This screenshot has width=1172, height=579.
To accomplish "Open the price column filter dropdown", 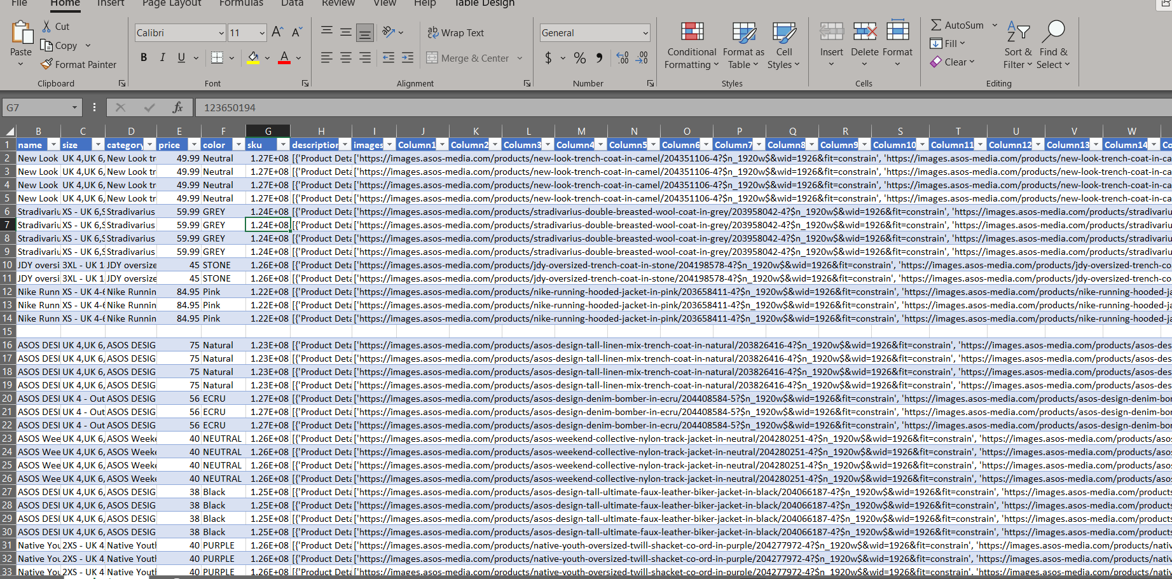I will [x=194, y=145].
